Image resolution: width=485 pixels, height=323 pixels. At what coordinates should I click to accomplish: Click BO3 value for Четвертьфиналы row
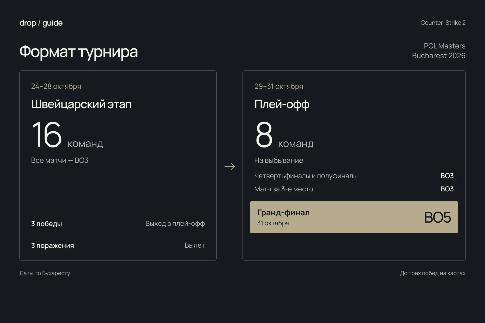447,176
